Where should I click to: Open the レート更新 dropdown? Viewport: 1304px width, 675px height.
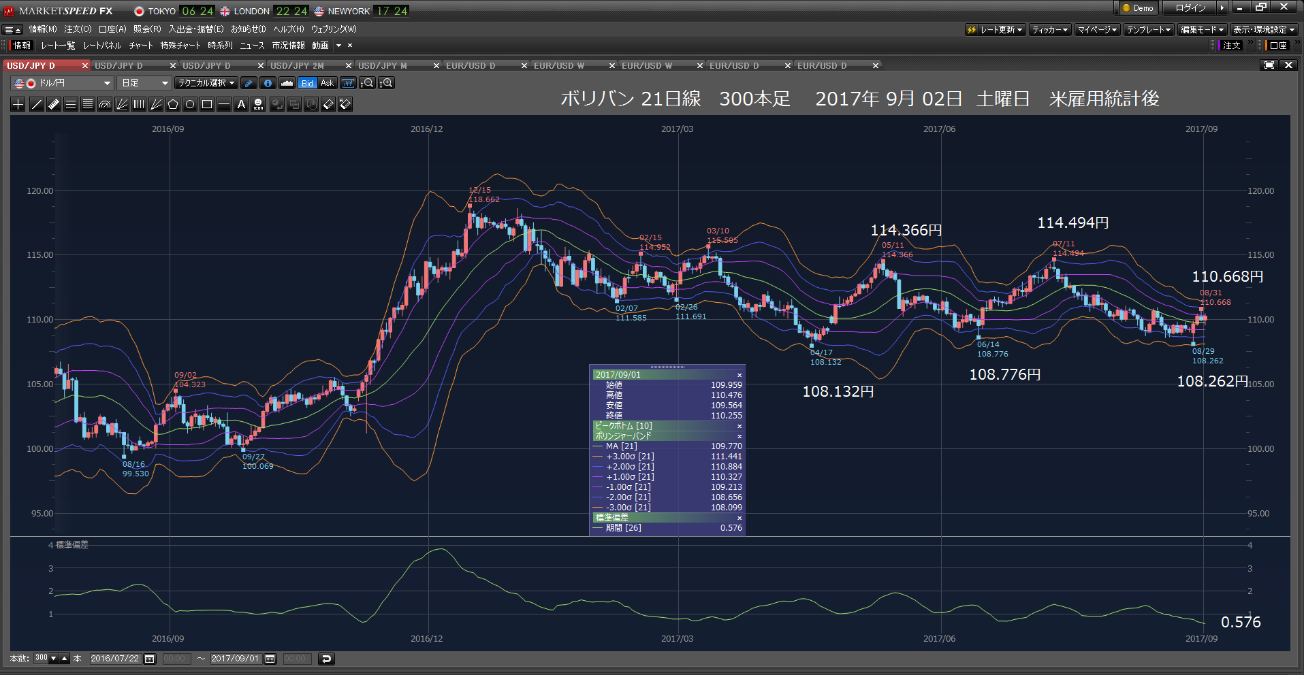coord(995,30)
